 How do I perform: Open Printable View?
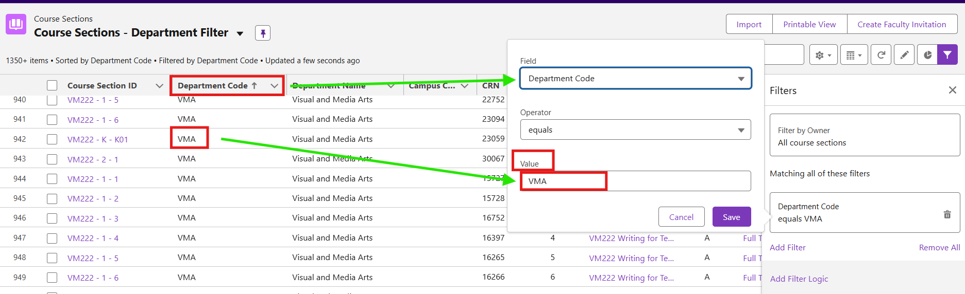(x=809, y=24)
